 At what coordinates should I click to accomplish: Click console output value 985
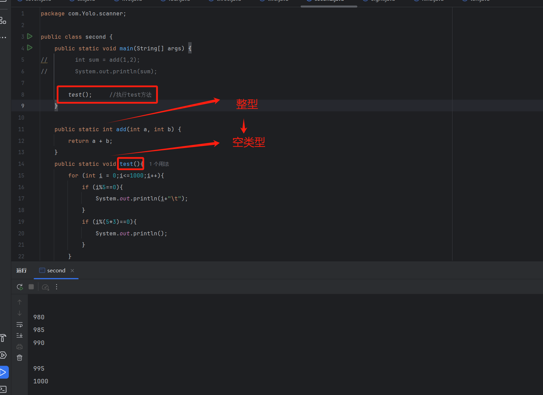[39, 330]
